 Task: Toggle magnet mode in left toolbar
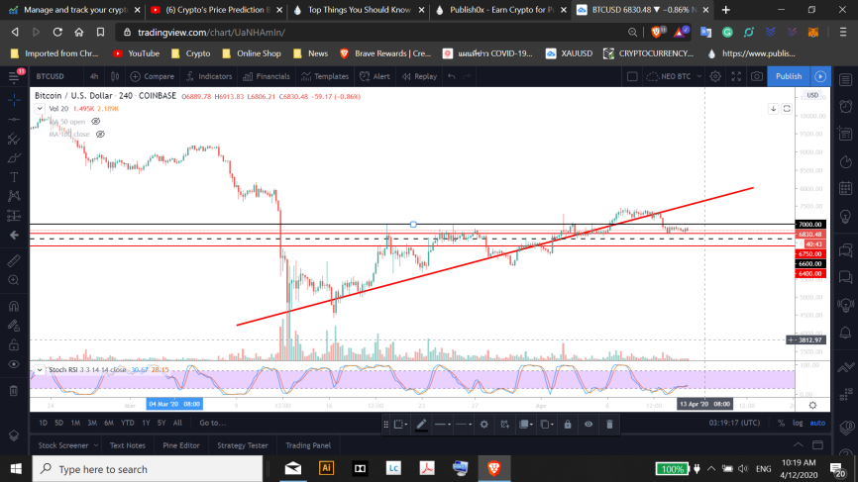point(14,306)
